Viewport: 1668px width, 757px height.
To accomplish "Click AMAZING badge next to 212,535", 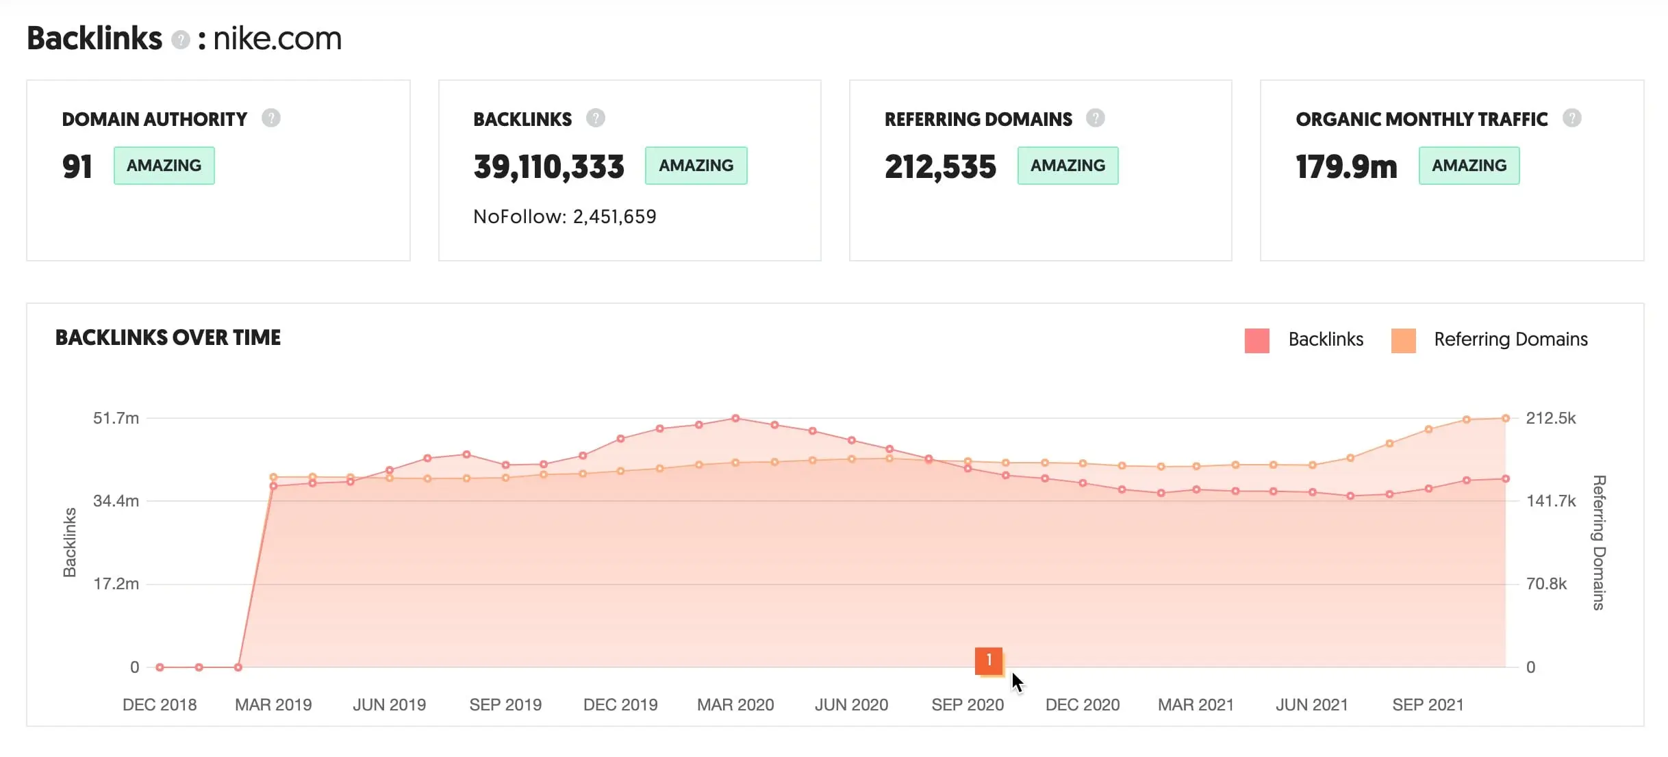I will [1067, 166].
